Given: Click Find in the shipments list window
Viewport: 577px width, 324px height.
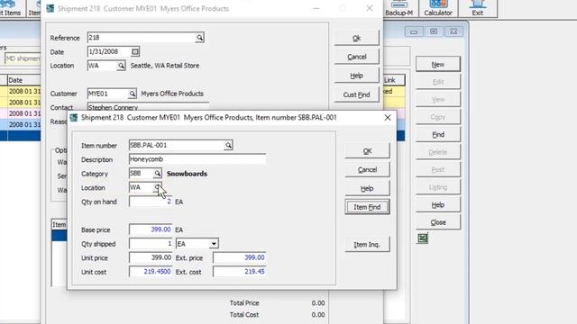Looking at the screenshot, I should tap(438, 134).
